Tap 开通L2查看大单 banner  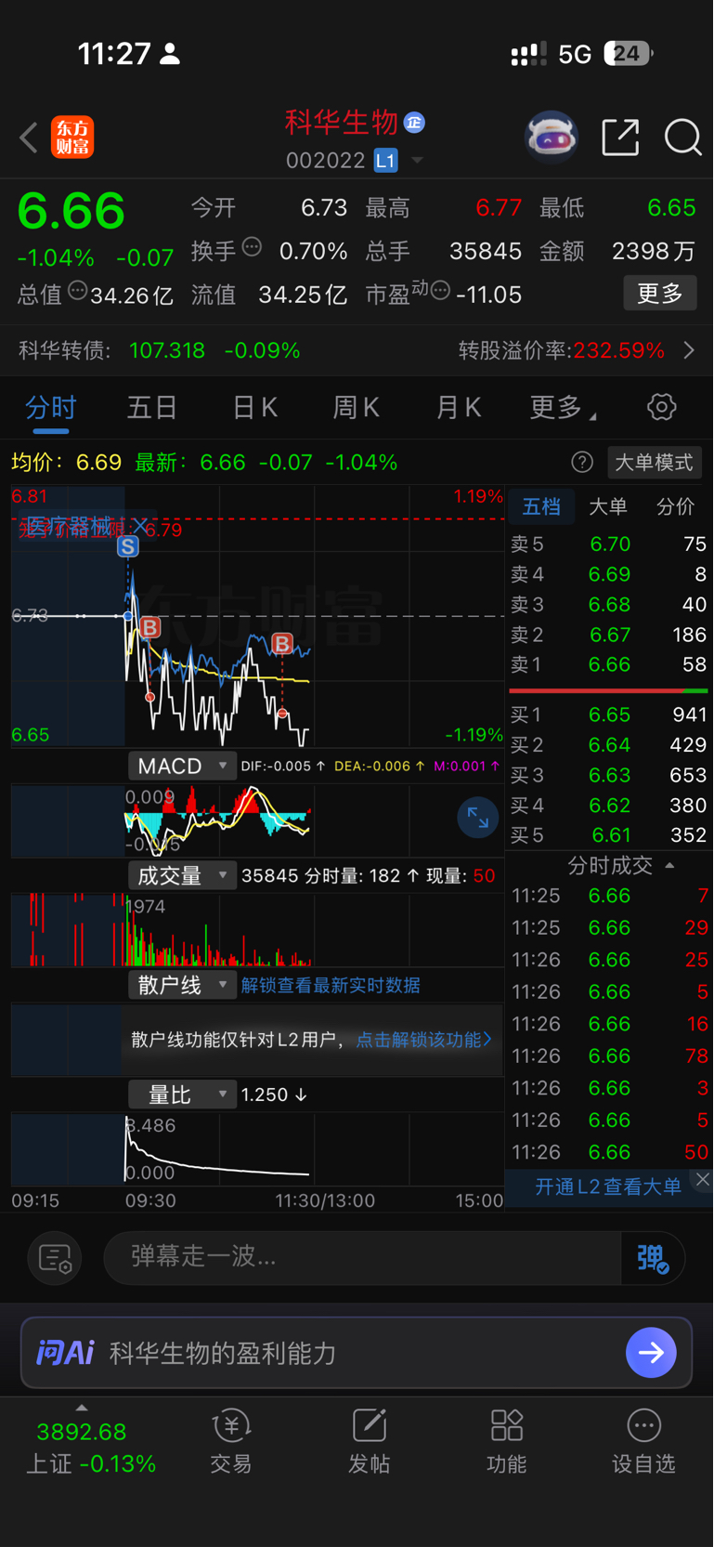point(608,1186)
